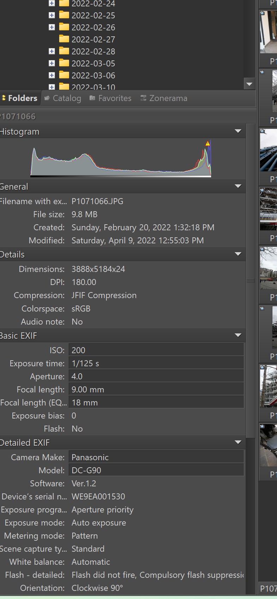This screenshot has height=599, width=277.
Task: Click the Metering mode Pattern value
Action: (x=85, y=536)
